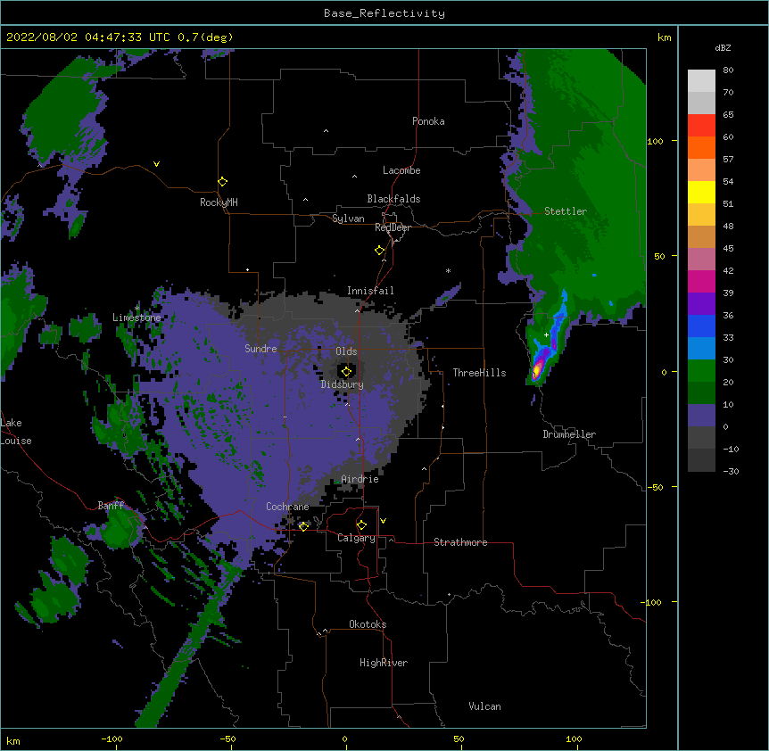Click the Airdrie city label
The width and height of the screenshot is (769, 751).
(x=360, y=479)
